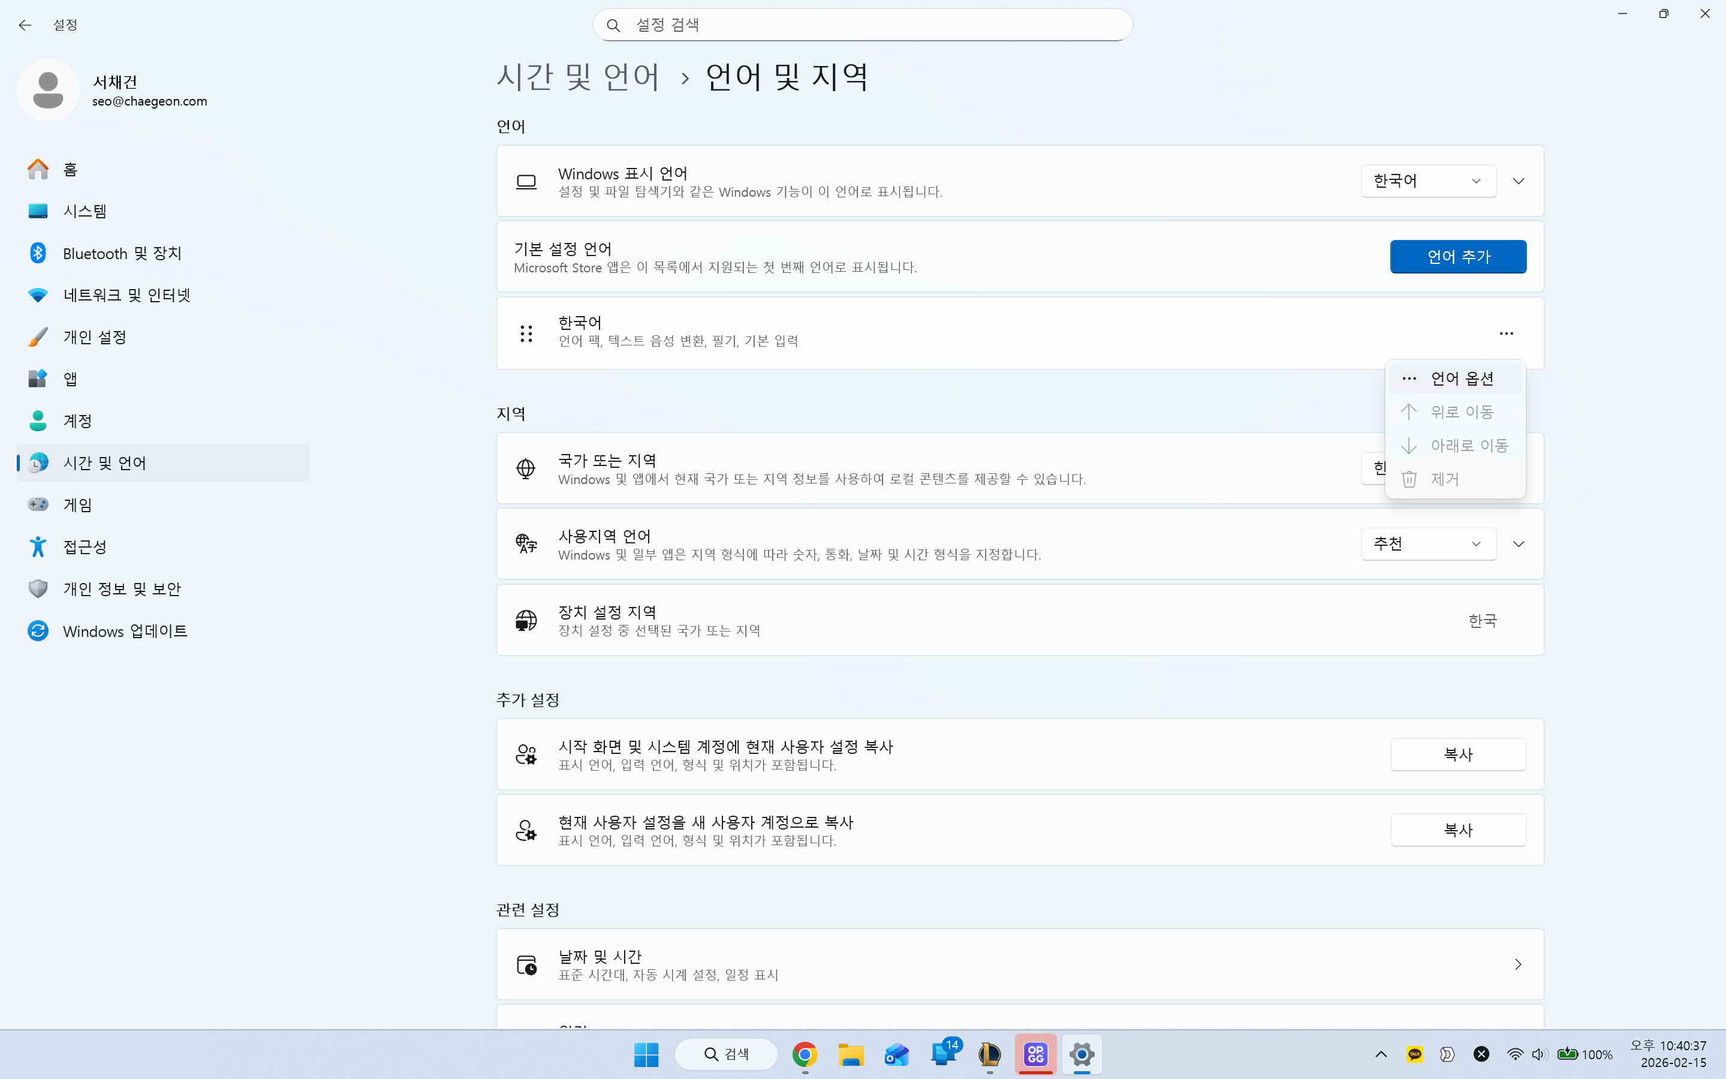Go to 네트워크 및 인터넷 settings

[x=126, y=294]
